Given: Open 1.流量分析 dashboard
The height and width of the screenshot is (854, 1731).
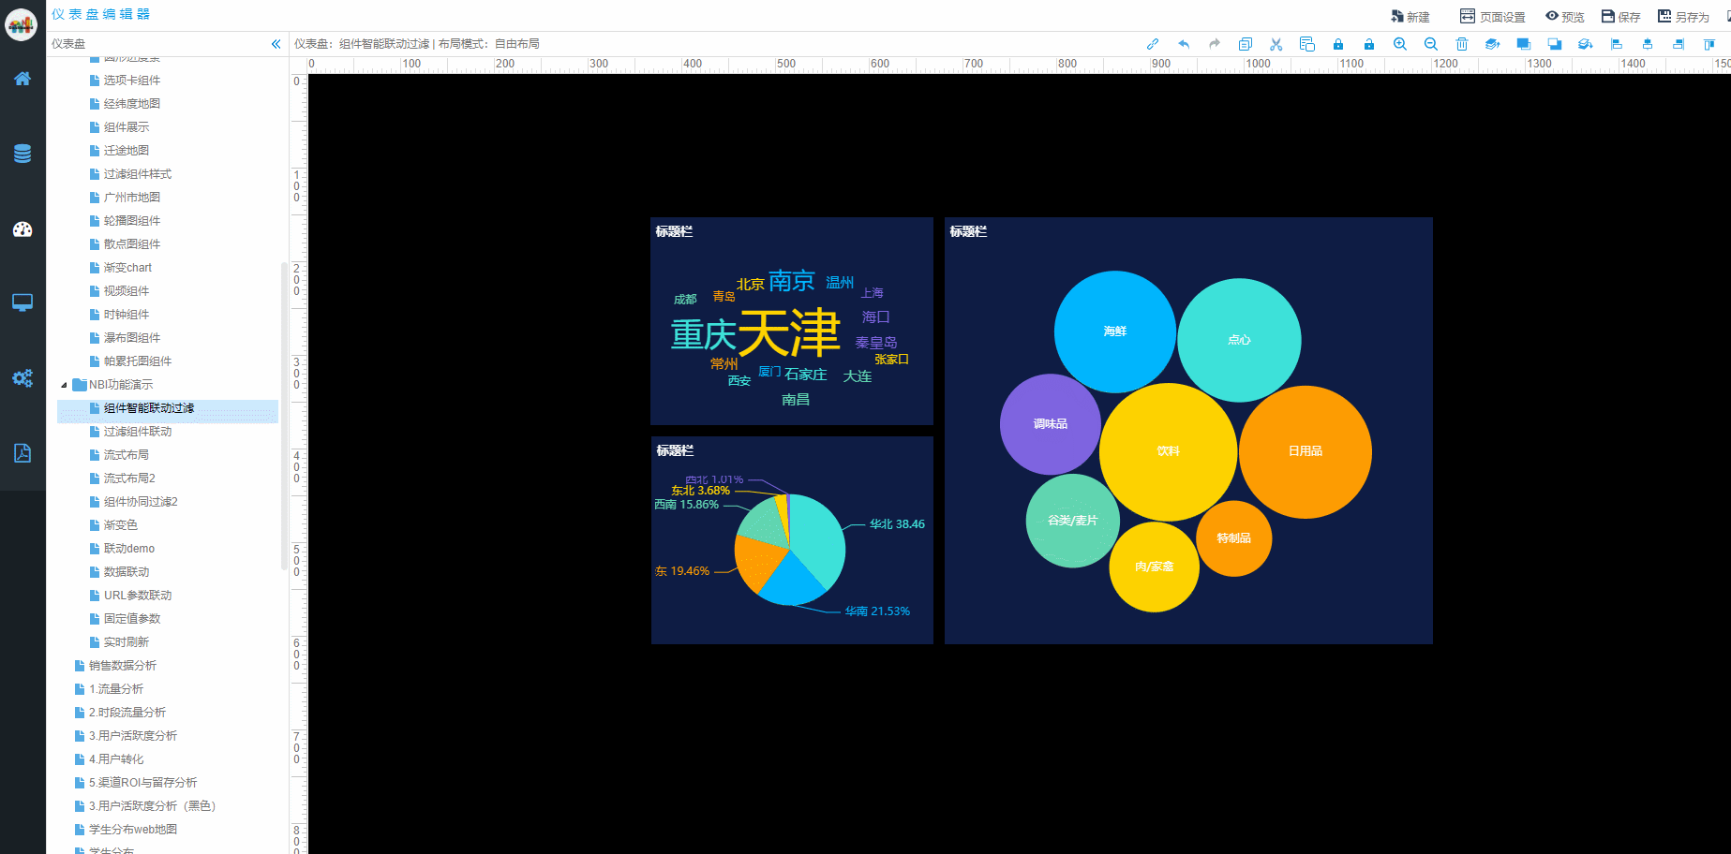Looking at the screenshot, I should point(116,689).
